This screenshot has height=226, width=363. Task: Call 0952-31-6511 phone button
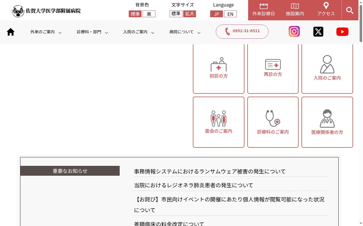tap(242, 31)
